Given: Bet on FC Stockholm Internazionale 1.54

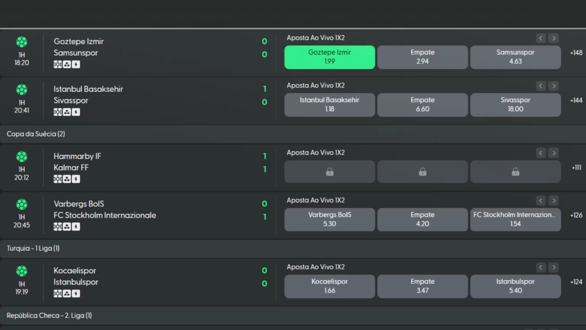Looking at the screenshot, I should point(515,219).
